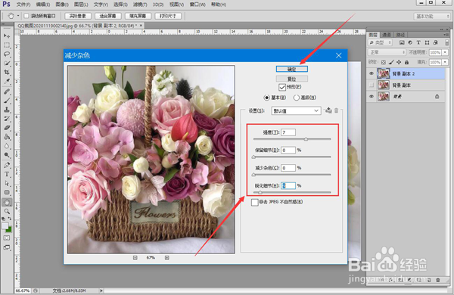
Task: Save settings preset icon in dialog
Action: click(328, 110)
